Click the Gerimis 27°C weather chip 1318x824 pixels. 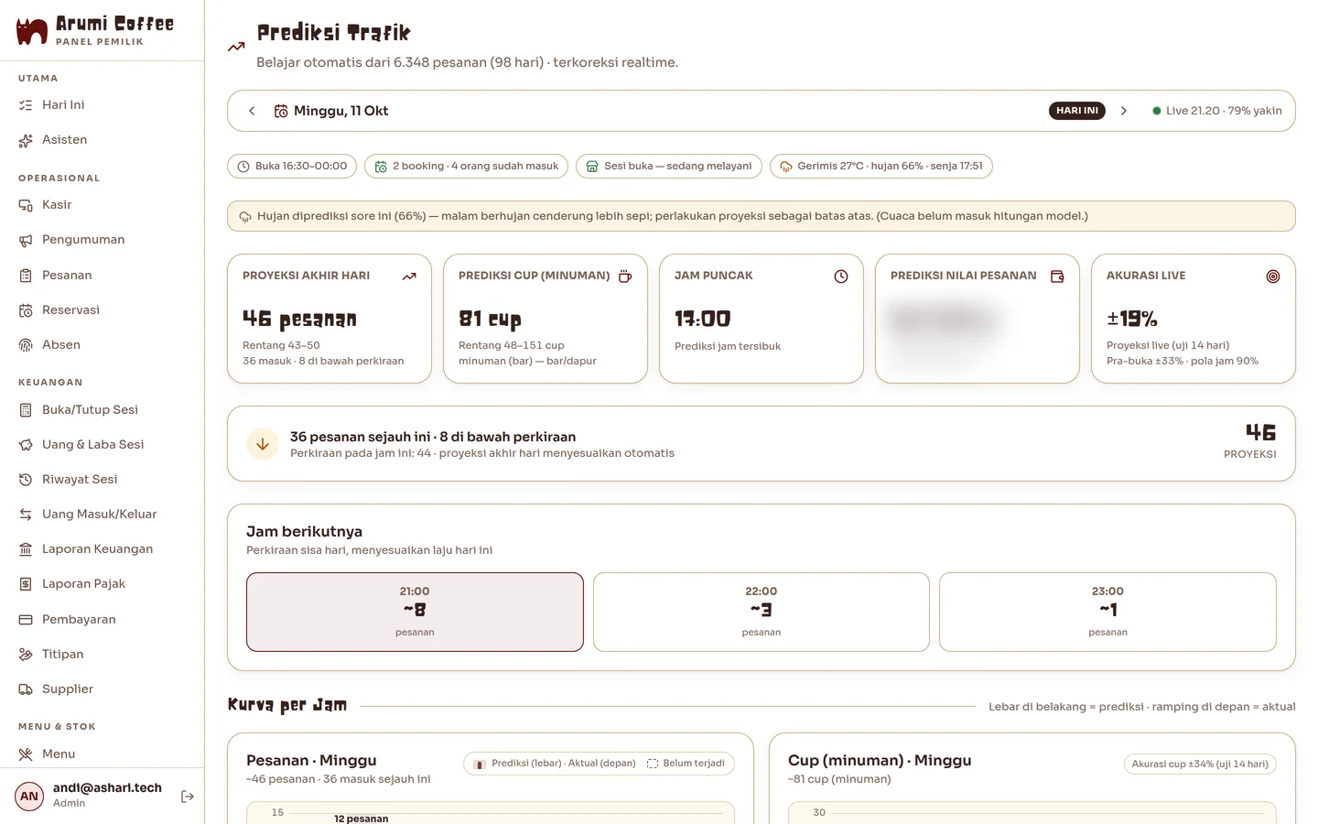880,166
